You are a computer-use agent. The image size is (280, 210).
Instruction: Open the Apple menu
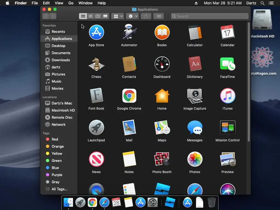pyautogui.click(x=7, y=3)
